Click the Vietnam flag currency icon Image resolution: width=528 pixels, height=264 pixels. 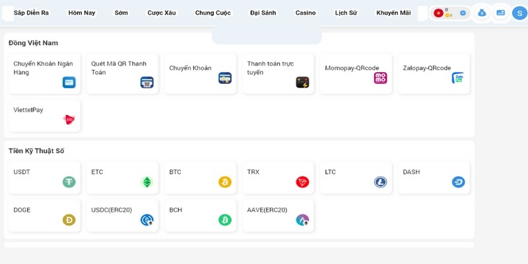click(x=438, y=13)
